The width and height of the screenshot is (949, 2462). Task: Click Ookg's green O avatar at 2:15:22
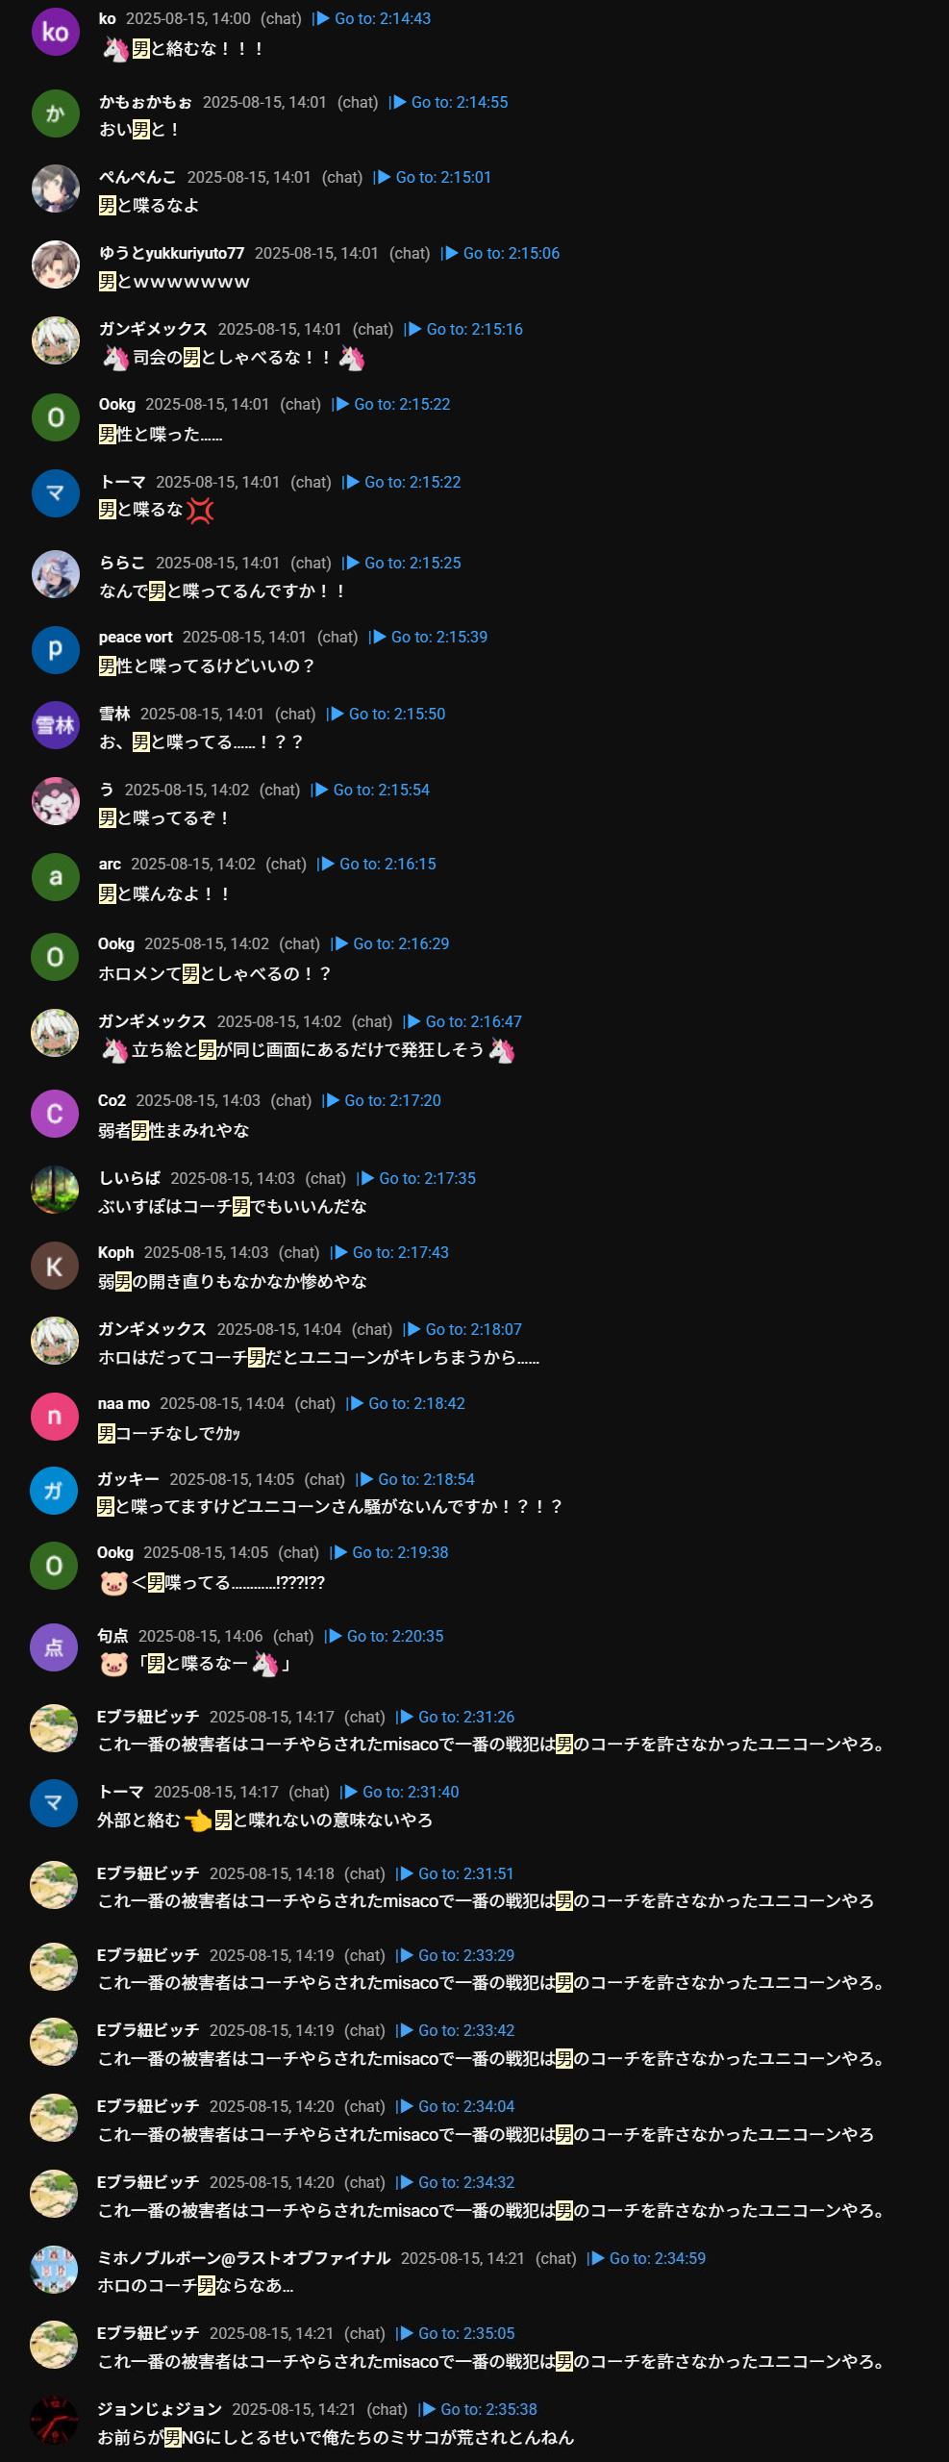[55, 417]
